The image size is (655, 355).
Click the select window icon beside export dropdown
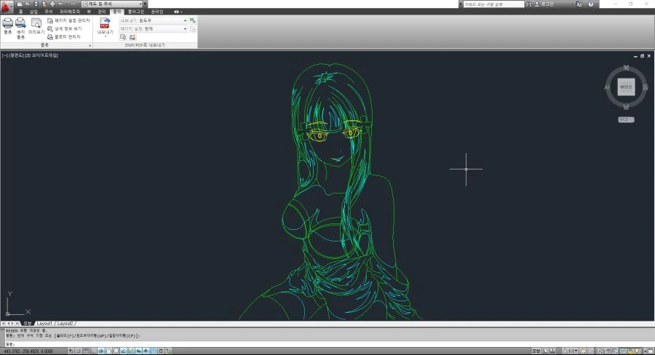click(193, 20)
